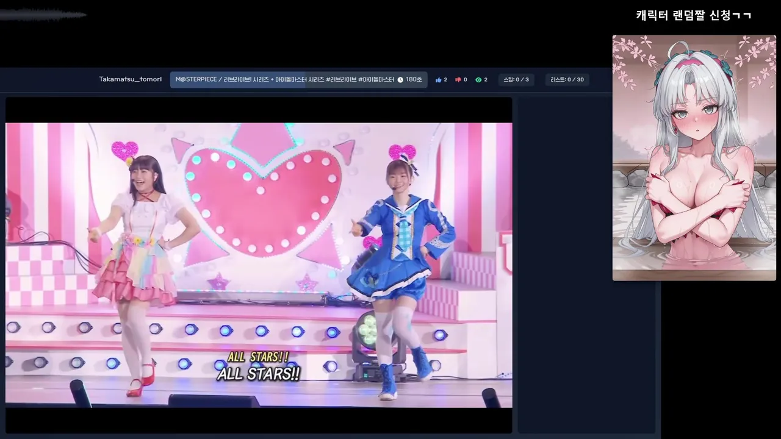Click the 180초 duration text
The height and width of the screenshot is (439, 781).
(x=414, y=80)
